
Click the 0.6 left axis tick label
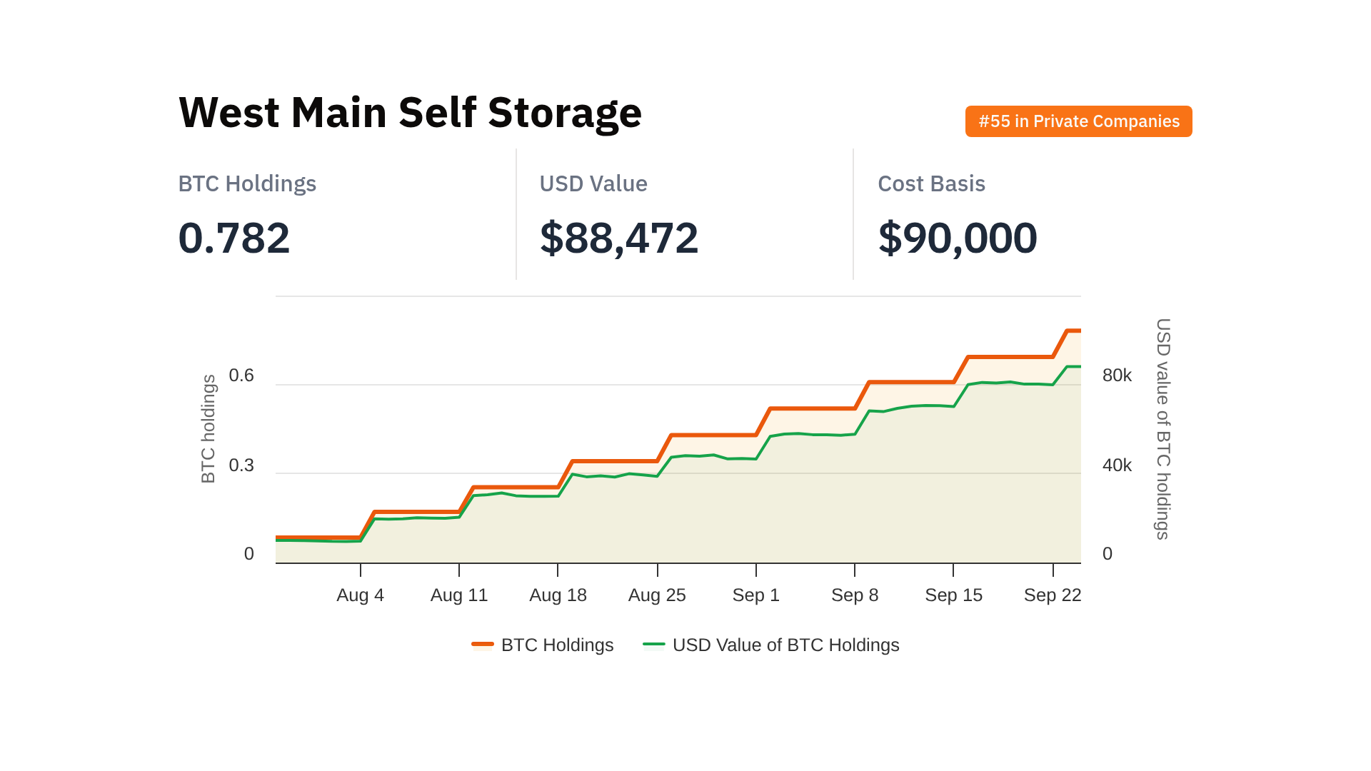coord(241,376)
